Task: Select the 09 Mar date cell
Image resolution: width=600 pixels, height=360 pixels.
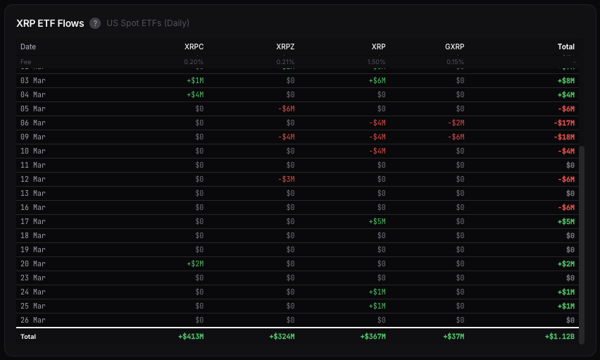Action: click(x=33, y=137)
